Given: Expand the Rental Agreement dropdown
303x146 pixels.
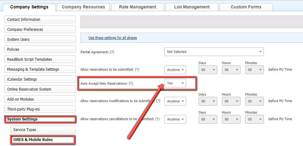Looking at the screenshot, I should pos(214,52).
